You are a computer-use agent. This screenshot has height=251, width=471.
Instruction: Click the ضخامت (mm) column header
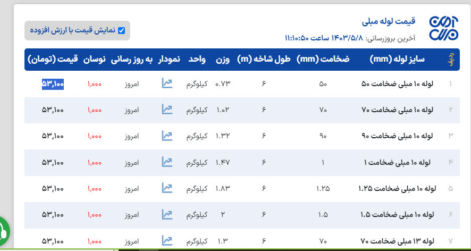323,60
